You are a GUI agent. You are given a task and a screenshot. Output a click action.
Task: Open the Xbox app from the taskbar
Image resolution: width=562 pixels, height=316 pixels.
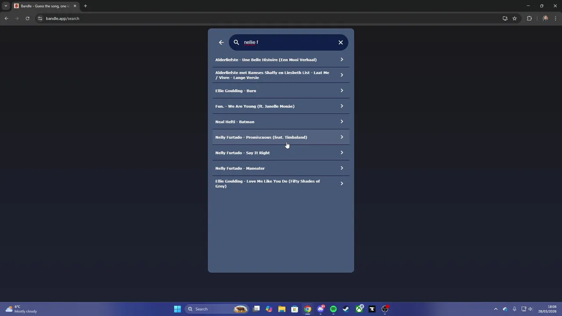pyautogui.click(x=359, y=309)
